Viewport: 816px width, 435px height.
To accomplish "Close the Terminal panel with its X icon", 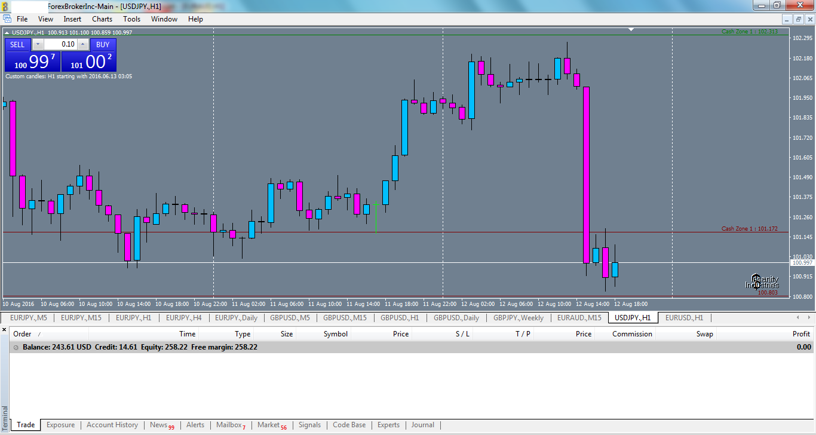I will tap(4, 329).
